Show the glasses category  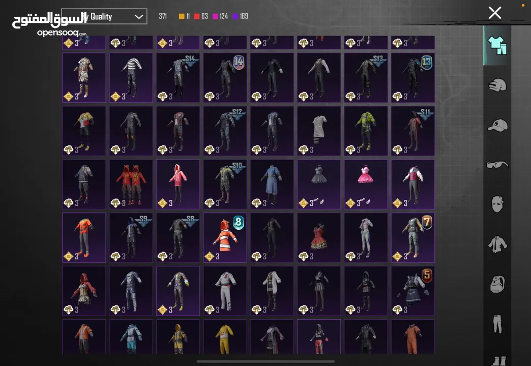497,165
